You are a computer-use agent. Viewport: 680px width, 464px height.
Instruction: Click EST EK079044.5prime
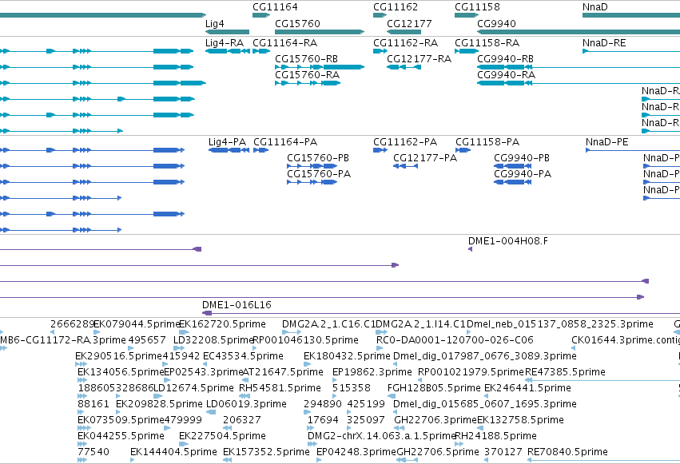coord(137,324)
